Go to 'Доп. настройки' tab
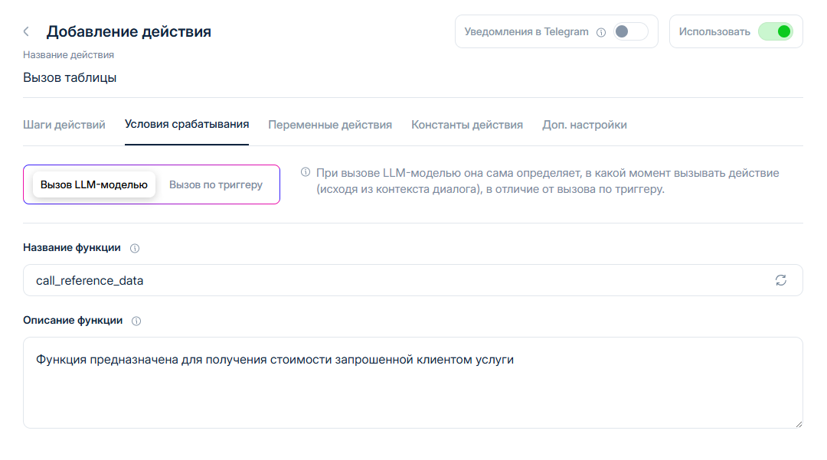This screenshot has width=827, height=460. 584,125
